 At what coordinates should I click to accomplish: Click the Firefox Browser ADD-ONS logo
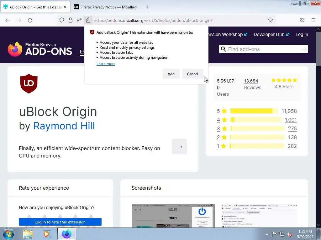coord(40,49)
